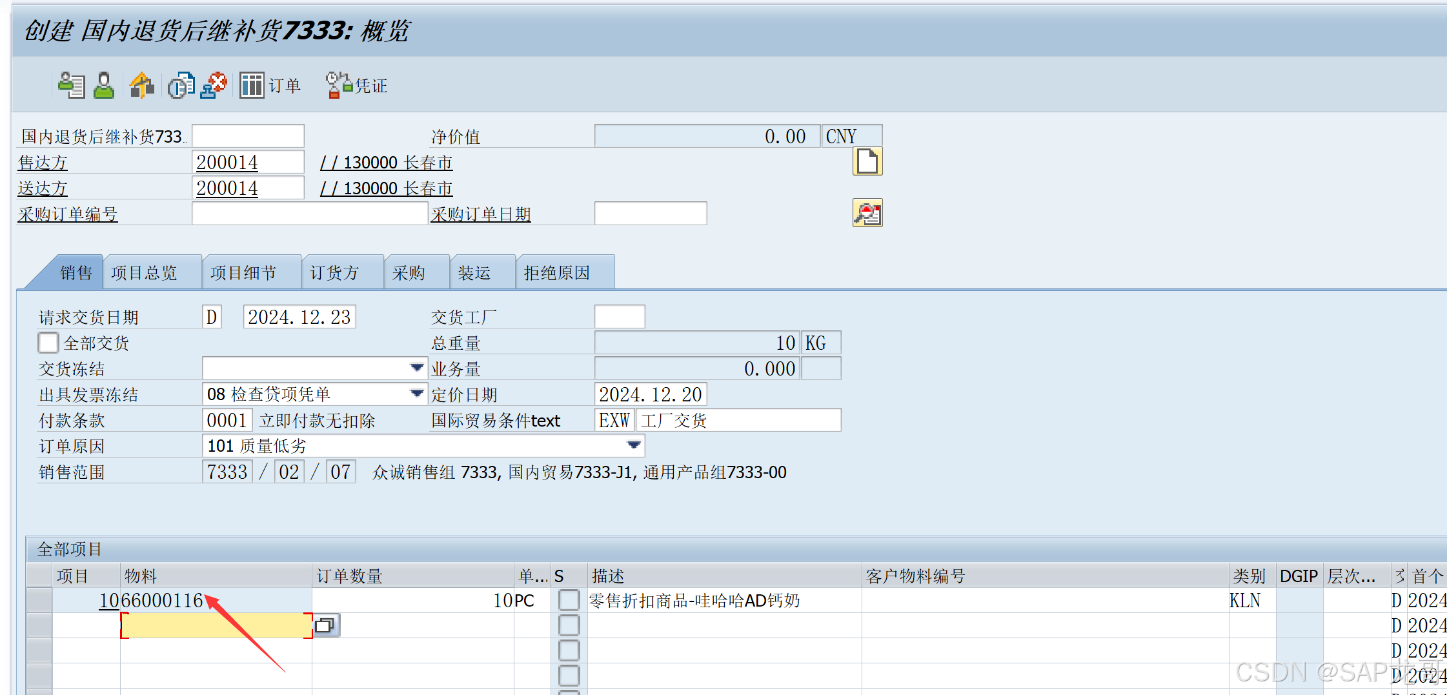Click search help icon next to material field
Viewport: 1447px width, 695px height.
(326, 625)
